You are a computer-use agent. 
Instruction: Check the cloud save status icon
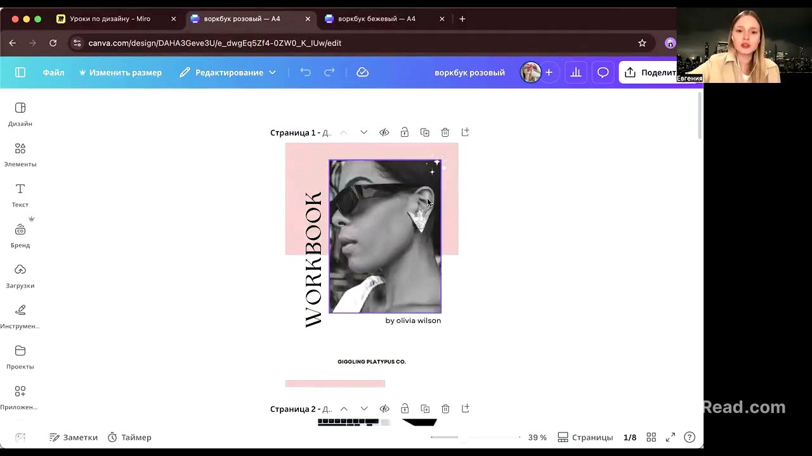(x=363, y=73)
